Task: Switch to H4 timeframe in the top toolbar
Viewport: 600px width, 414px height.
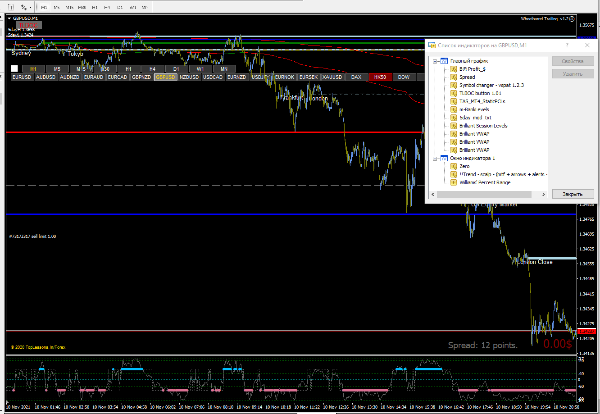Action: pyautogui.click(x=107, y=7)
